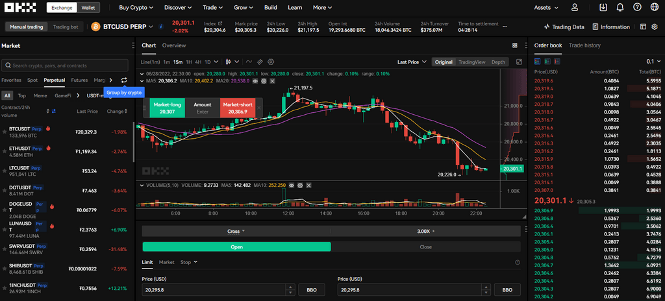
Task: Click the blue swap icon beside Contract/24h volume
Action: (54, 111)
